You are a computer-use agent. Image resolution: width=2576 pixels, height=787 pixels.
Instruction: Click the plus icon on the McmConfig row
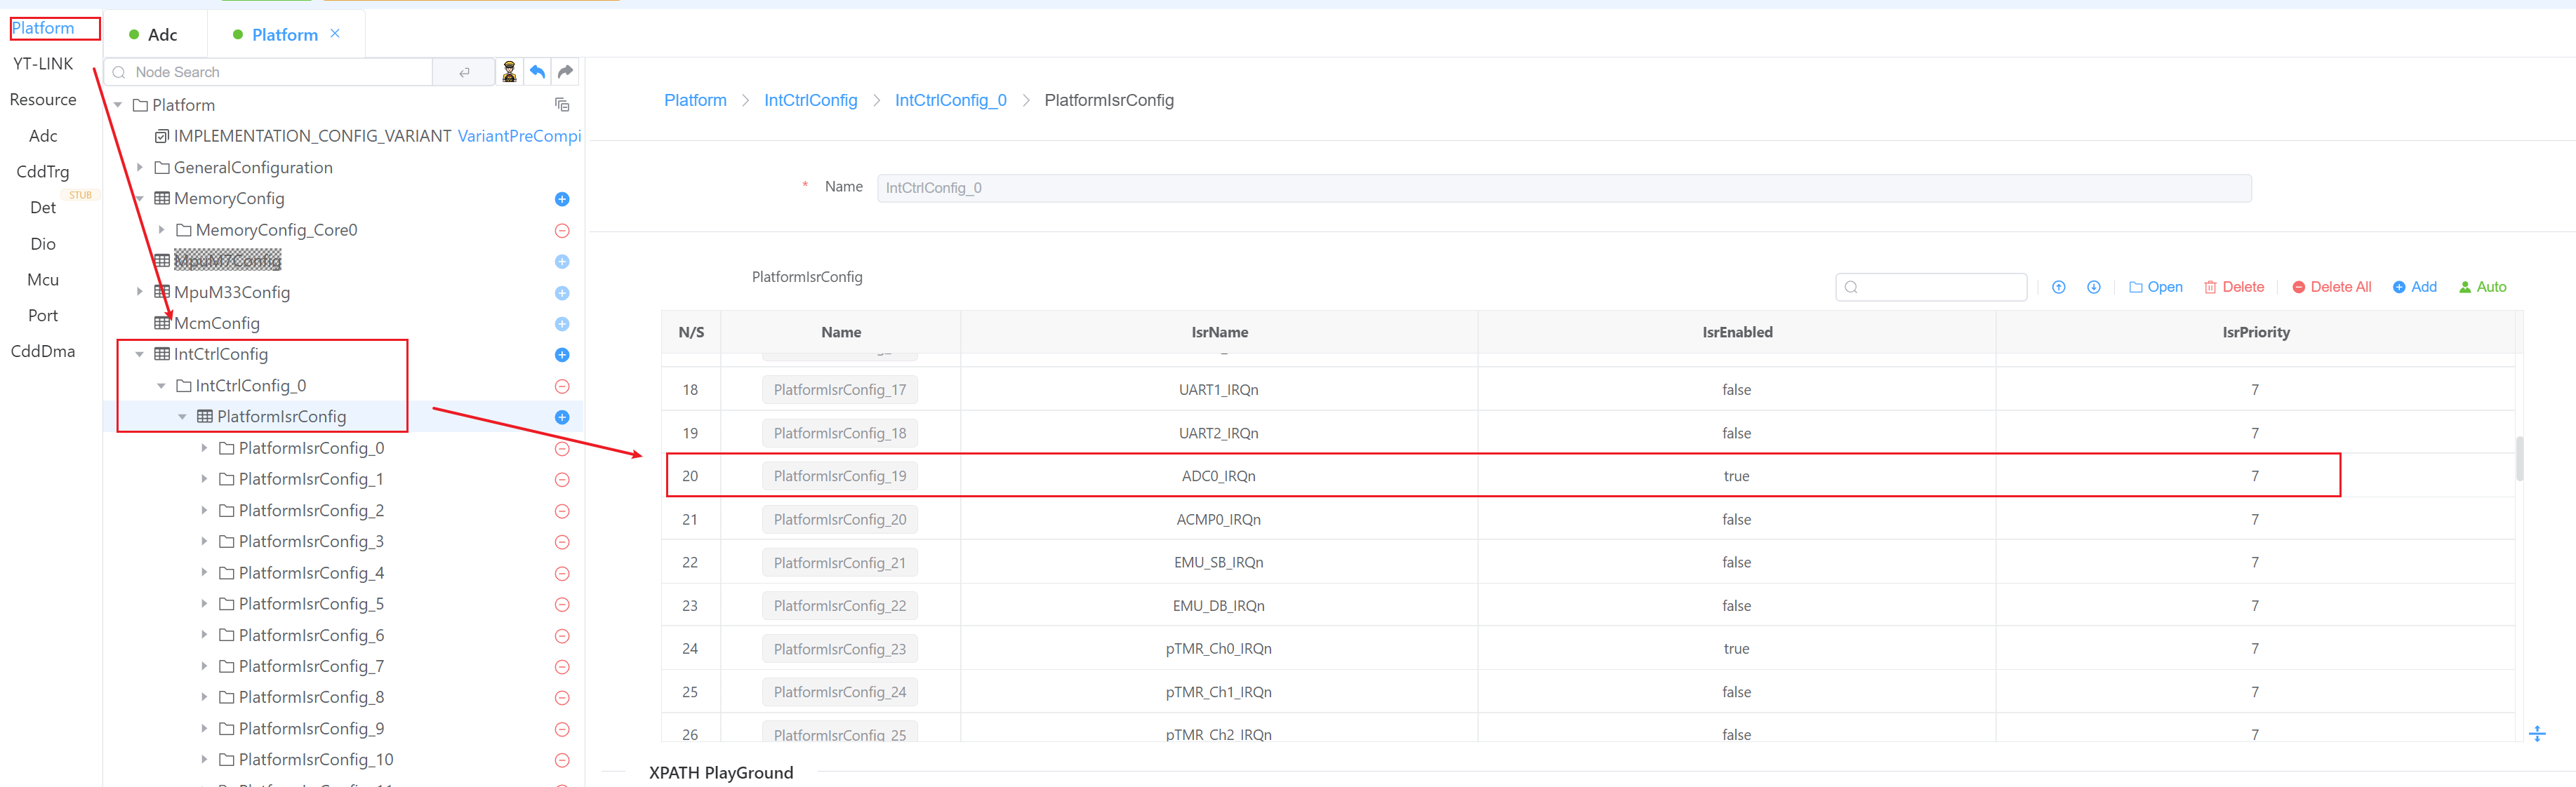tap(562, 323)
